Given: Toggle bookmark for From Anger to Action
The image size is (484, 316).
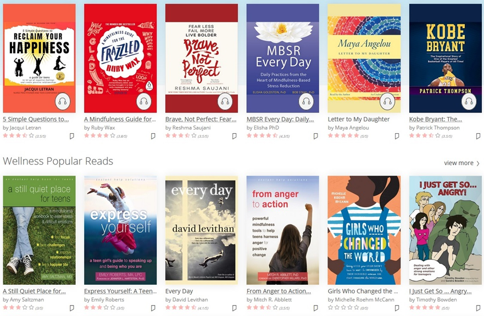Looking at the screenshot, I should pos(315,308).
